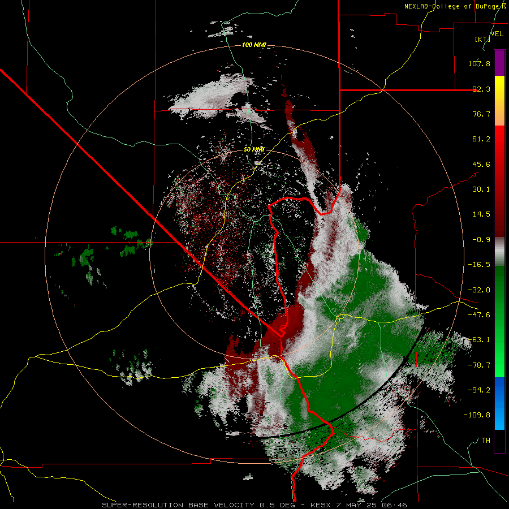Screen dimensions: 509x509
Task: Select the 45.6 legend value
Action: pos(481,164)
